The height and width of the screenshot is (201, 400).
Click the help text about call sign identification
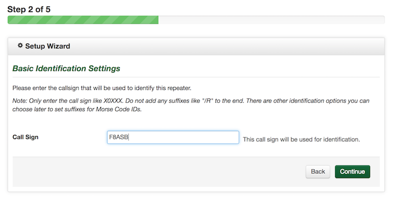tap(301, 139)
